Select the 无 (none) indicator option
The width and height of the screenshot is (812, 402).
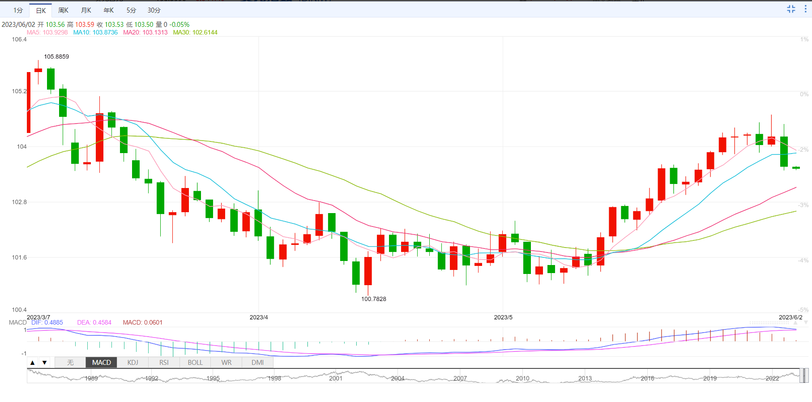70,363
